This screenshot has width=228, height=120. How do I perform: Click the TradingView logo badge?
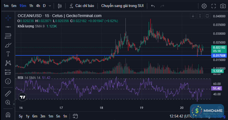tap(23, 97)
